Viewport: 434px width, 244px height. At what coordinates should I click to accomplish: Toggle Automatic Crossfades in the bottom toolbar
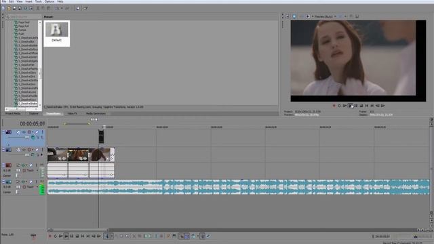[x=187, y=237]
